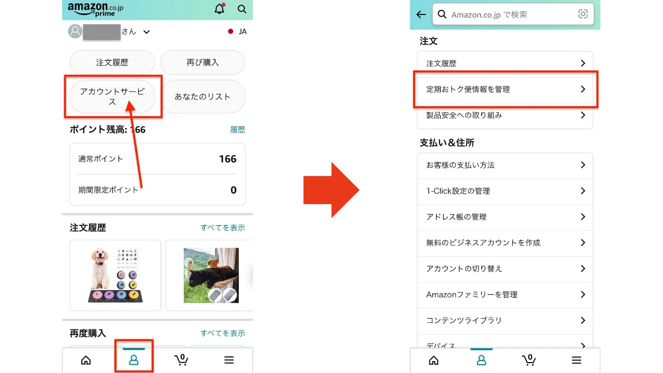
Task: Expand 定期おトク便情報を管理 via its chevron
Action: 583,89
